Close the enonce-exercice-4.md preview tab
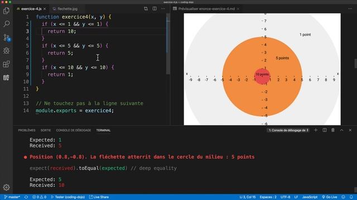The width and height of the screenshot is (357, 200). click(x=238, y=9)
